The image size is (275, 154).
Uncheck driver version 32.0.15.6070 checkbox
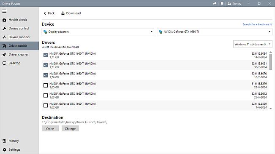point(46,75)
